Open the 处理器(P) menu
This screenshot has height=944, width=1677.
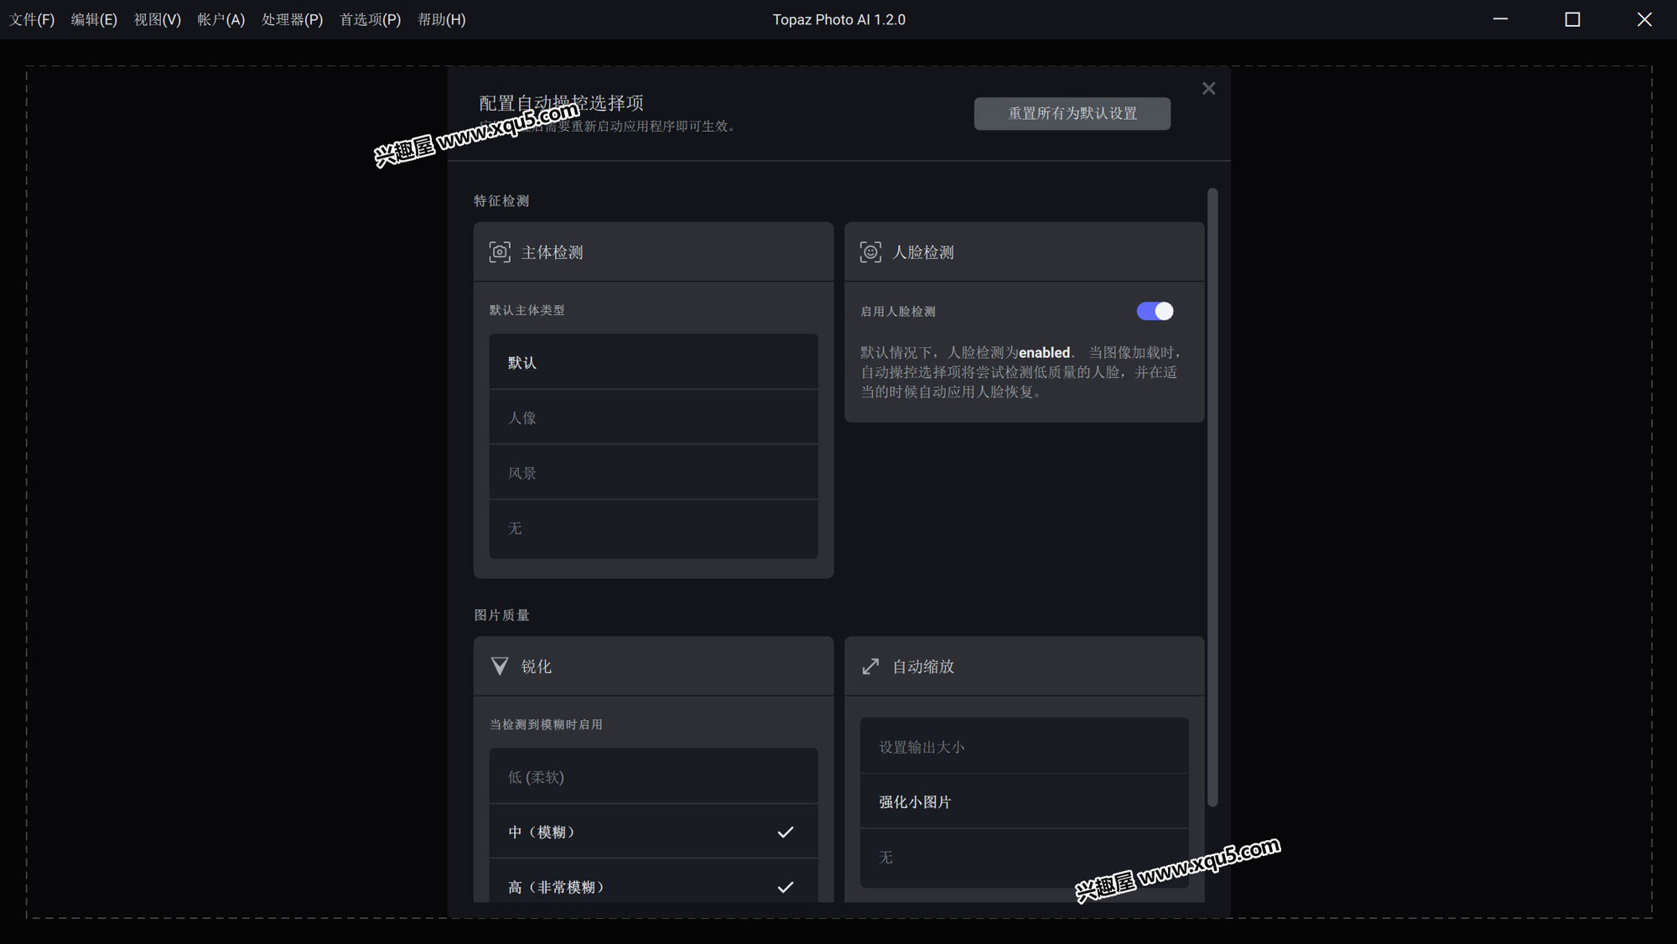[x=292, y=19]
